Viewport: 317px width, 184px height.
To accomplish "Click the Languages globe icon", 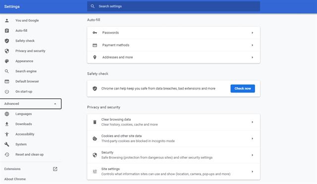I will [x=7, y=114].
